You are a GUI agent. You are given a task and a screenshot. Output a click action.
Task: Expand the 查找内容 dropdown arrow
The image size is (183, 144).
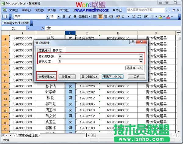[141, 56]
